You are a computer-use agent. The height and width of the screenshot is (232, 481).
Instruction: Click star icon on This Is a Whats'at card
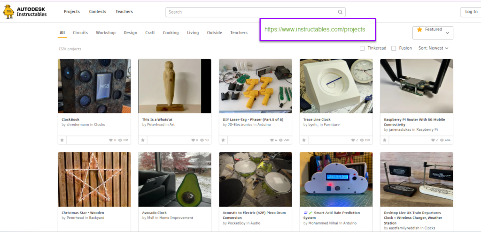tap(142, 140)
